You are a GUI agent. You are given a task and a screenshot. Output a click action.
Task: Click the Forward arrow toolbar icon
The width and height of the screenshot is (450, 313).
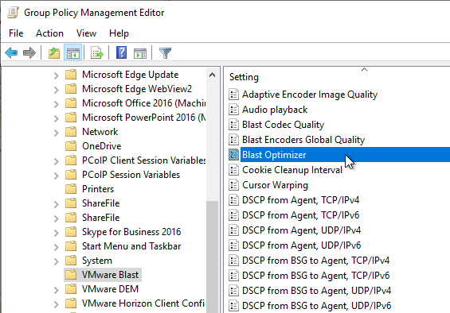pos(29,53)
